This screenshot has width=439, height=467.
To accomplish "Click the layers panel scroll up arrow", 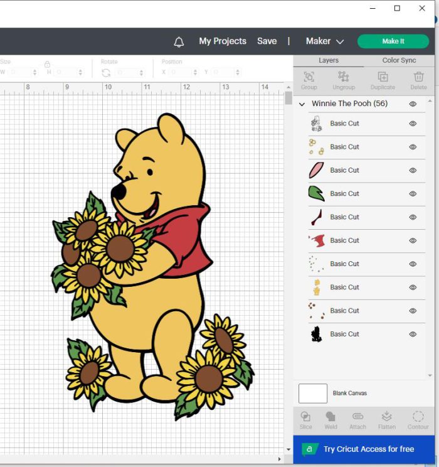I will pyautogui.click(x=430, y=101).
